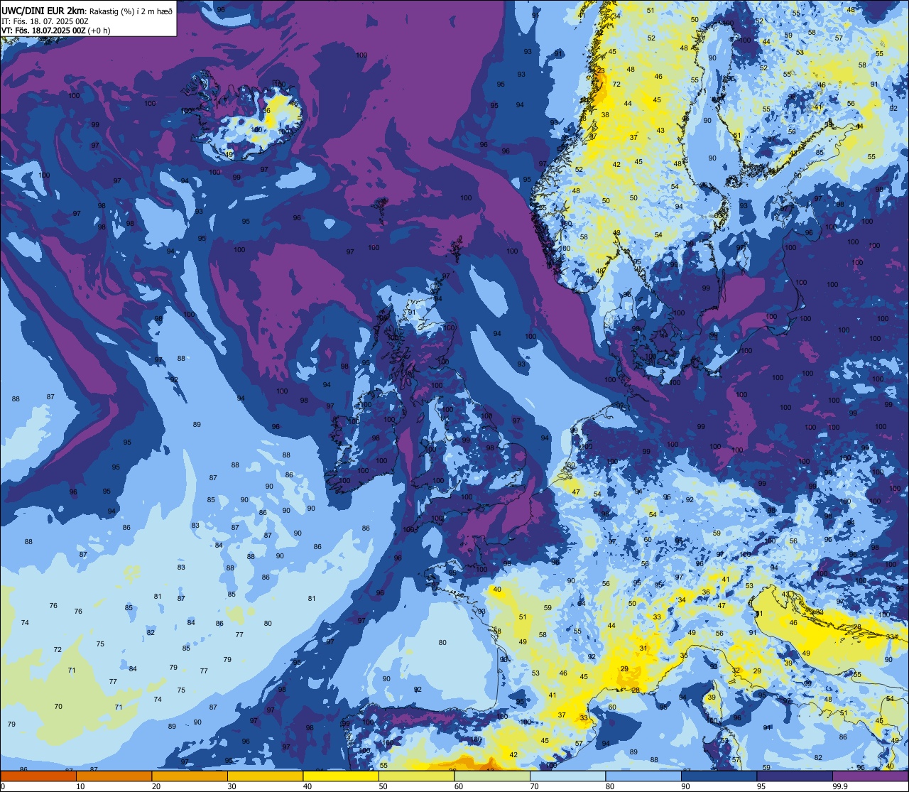Click the humidity value "36" over Iceland
This screenshot has height=792, width=909.
coord(267,110)
